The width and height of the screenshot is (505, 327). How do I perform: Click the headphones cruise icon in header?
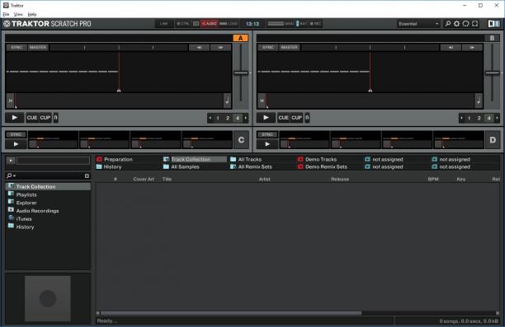[465, 23]
